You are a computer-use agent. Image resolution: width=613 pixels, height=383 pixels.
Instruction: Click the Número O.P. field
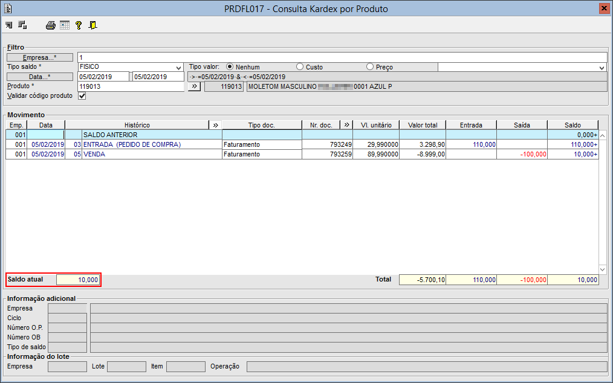(x=67, y=328)
